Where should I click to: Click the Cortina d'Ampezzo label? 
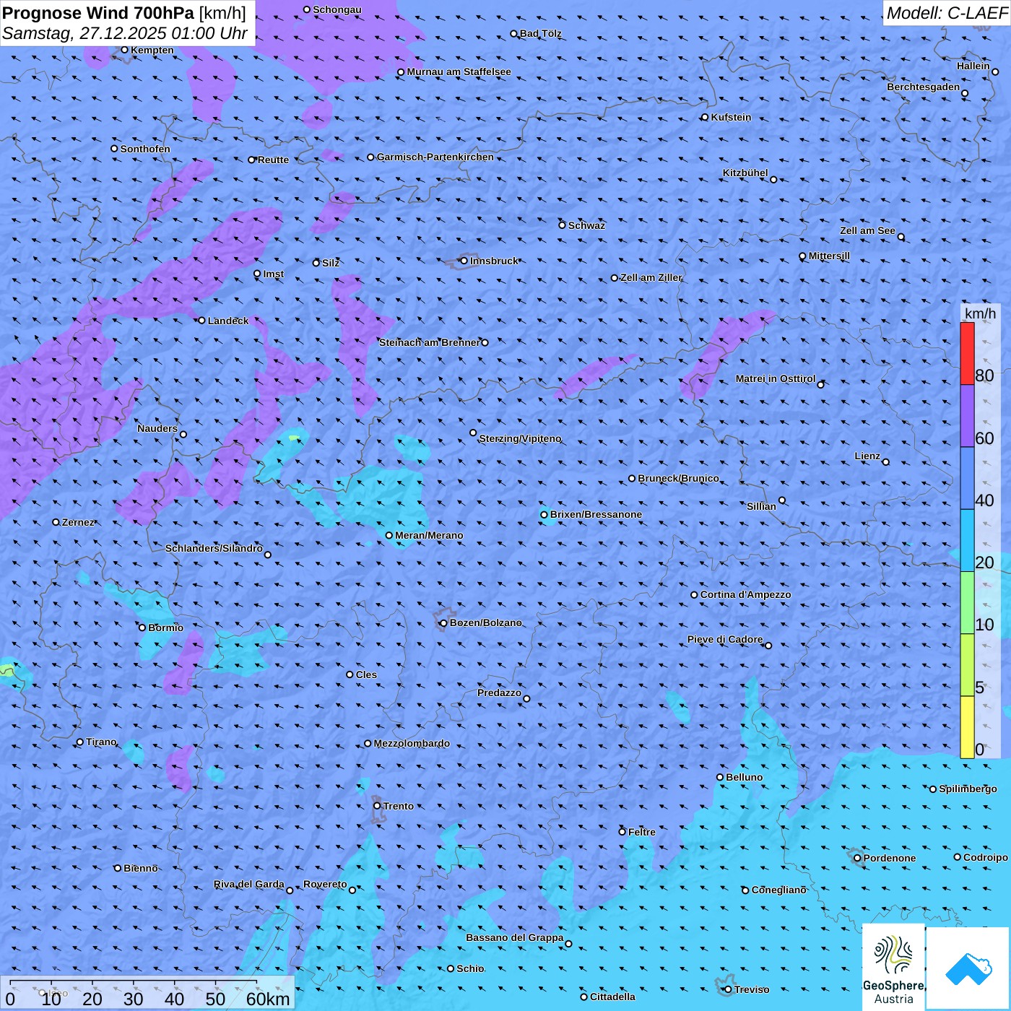click(x=745, y=594)
